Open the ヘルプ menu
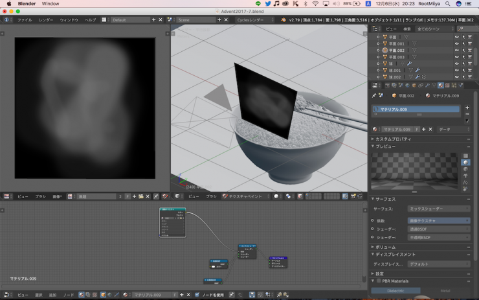 (x=90, y=20)
